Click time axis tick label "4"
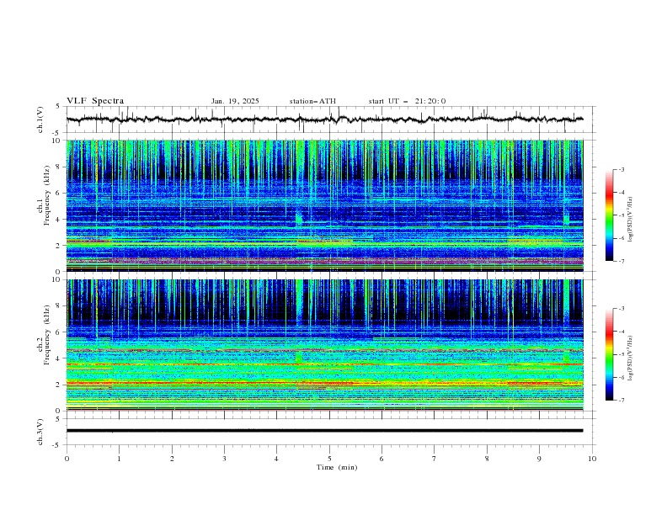The height and width of the screenshot is (515, 667). click(277, 459)
